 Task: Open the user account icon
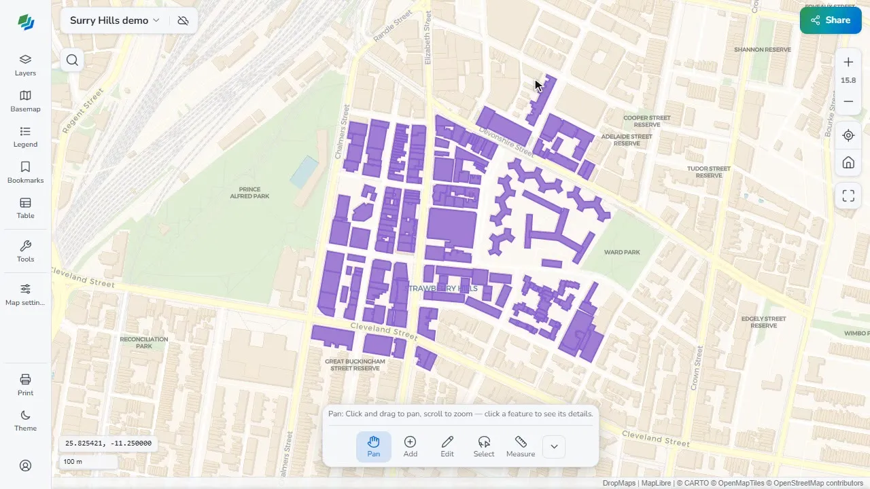pos(25,465)
